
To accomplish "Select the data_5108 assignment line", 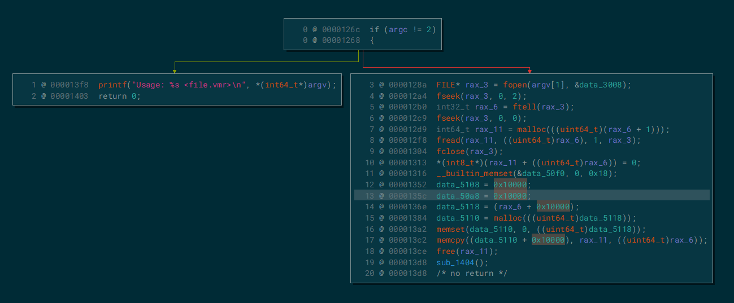I will 484,185.
